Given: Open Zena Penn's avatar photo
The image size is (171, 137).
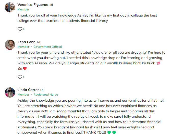Looking at the screenshot, I should (x=10, y=44).
